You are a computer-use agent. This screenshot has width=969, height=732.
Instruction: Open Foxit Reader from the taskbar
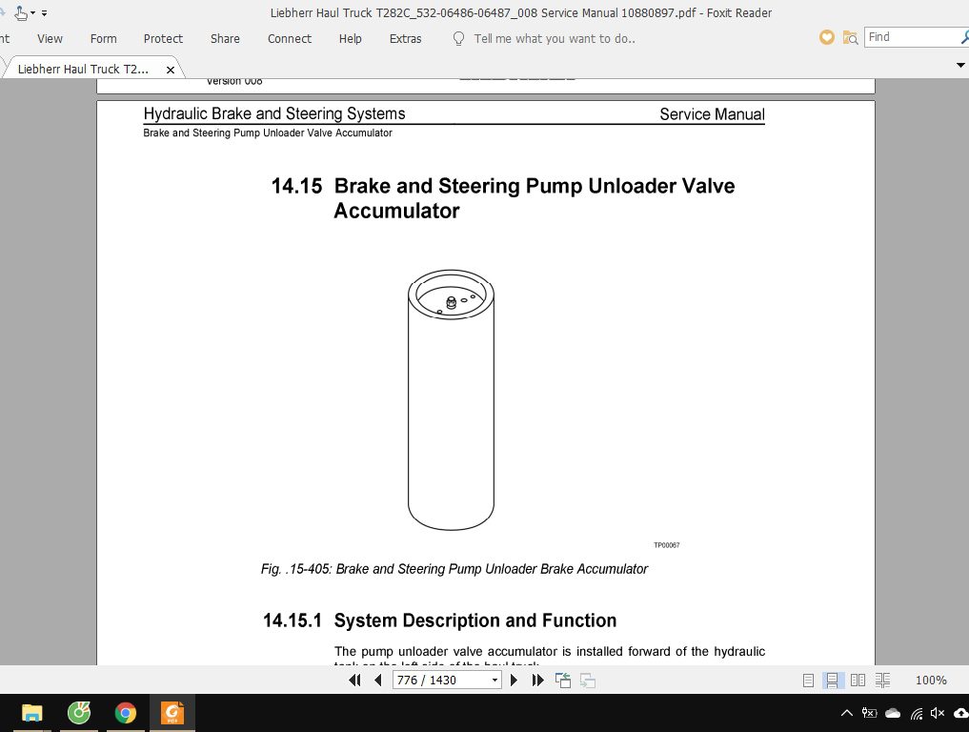point(172,712)
